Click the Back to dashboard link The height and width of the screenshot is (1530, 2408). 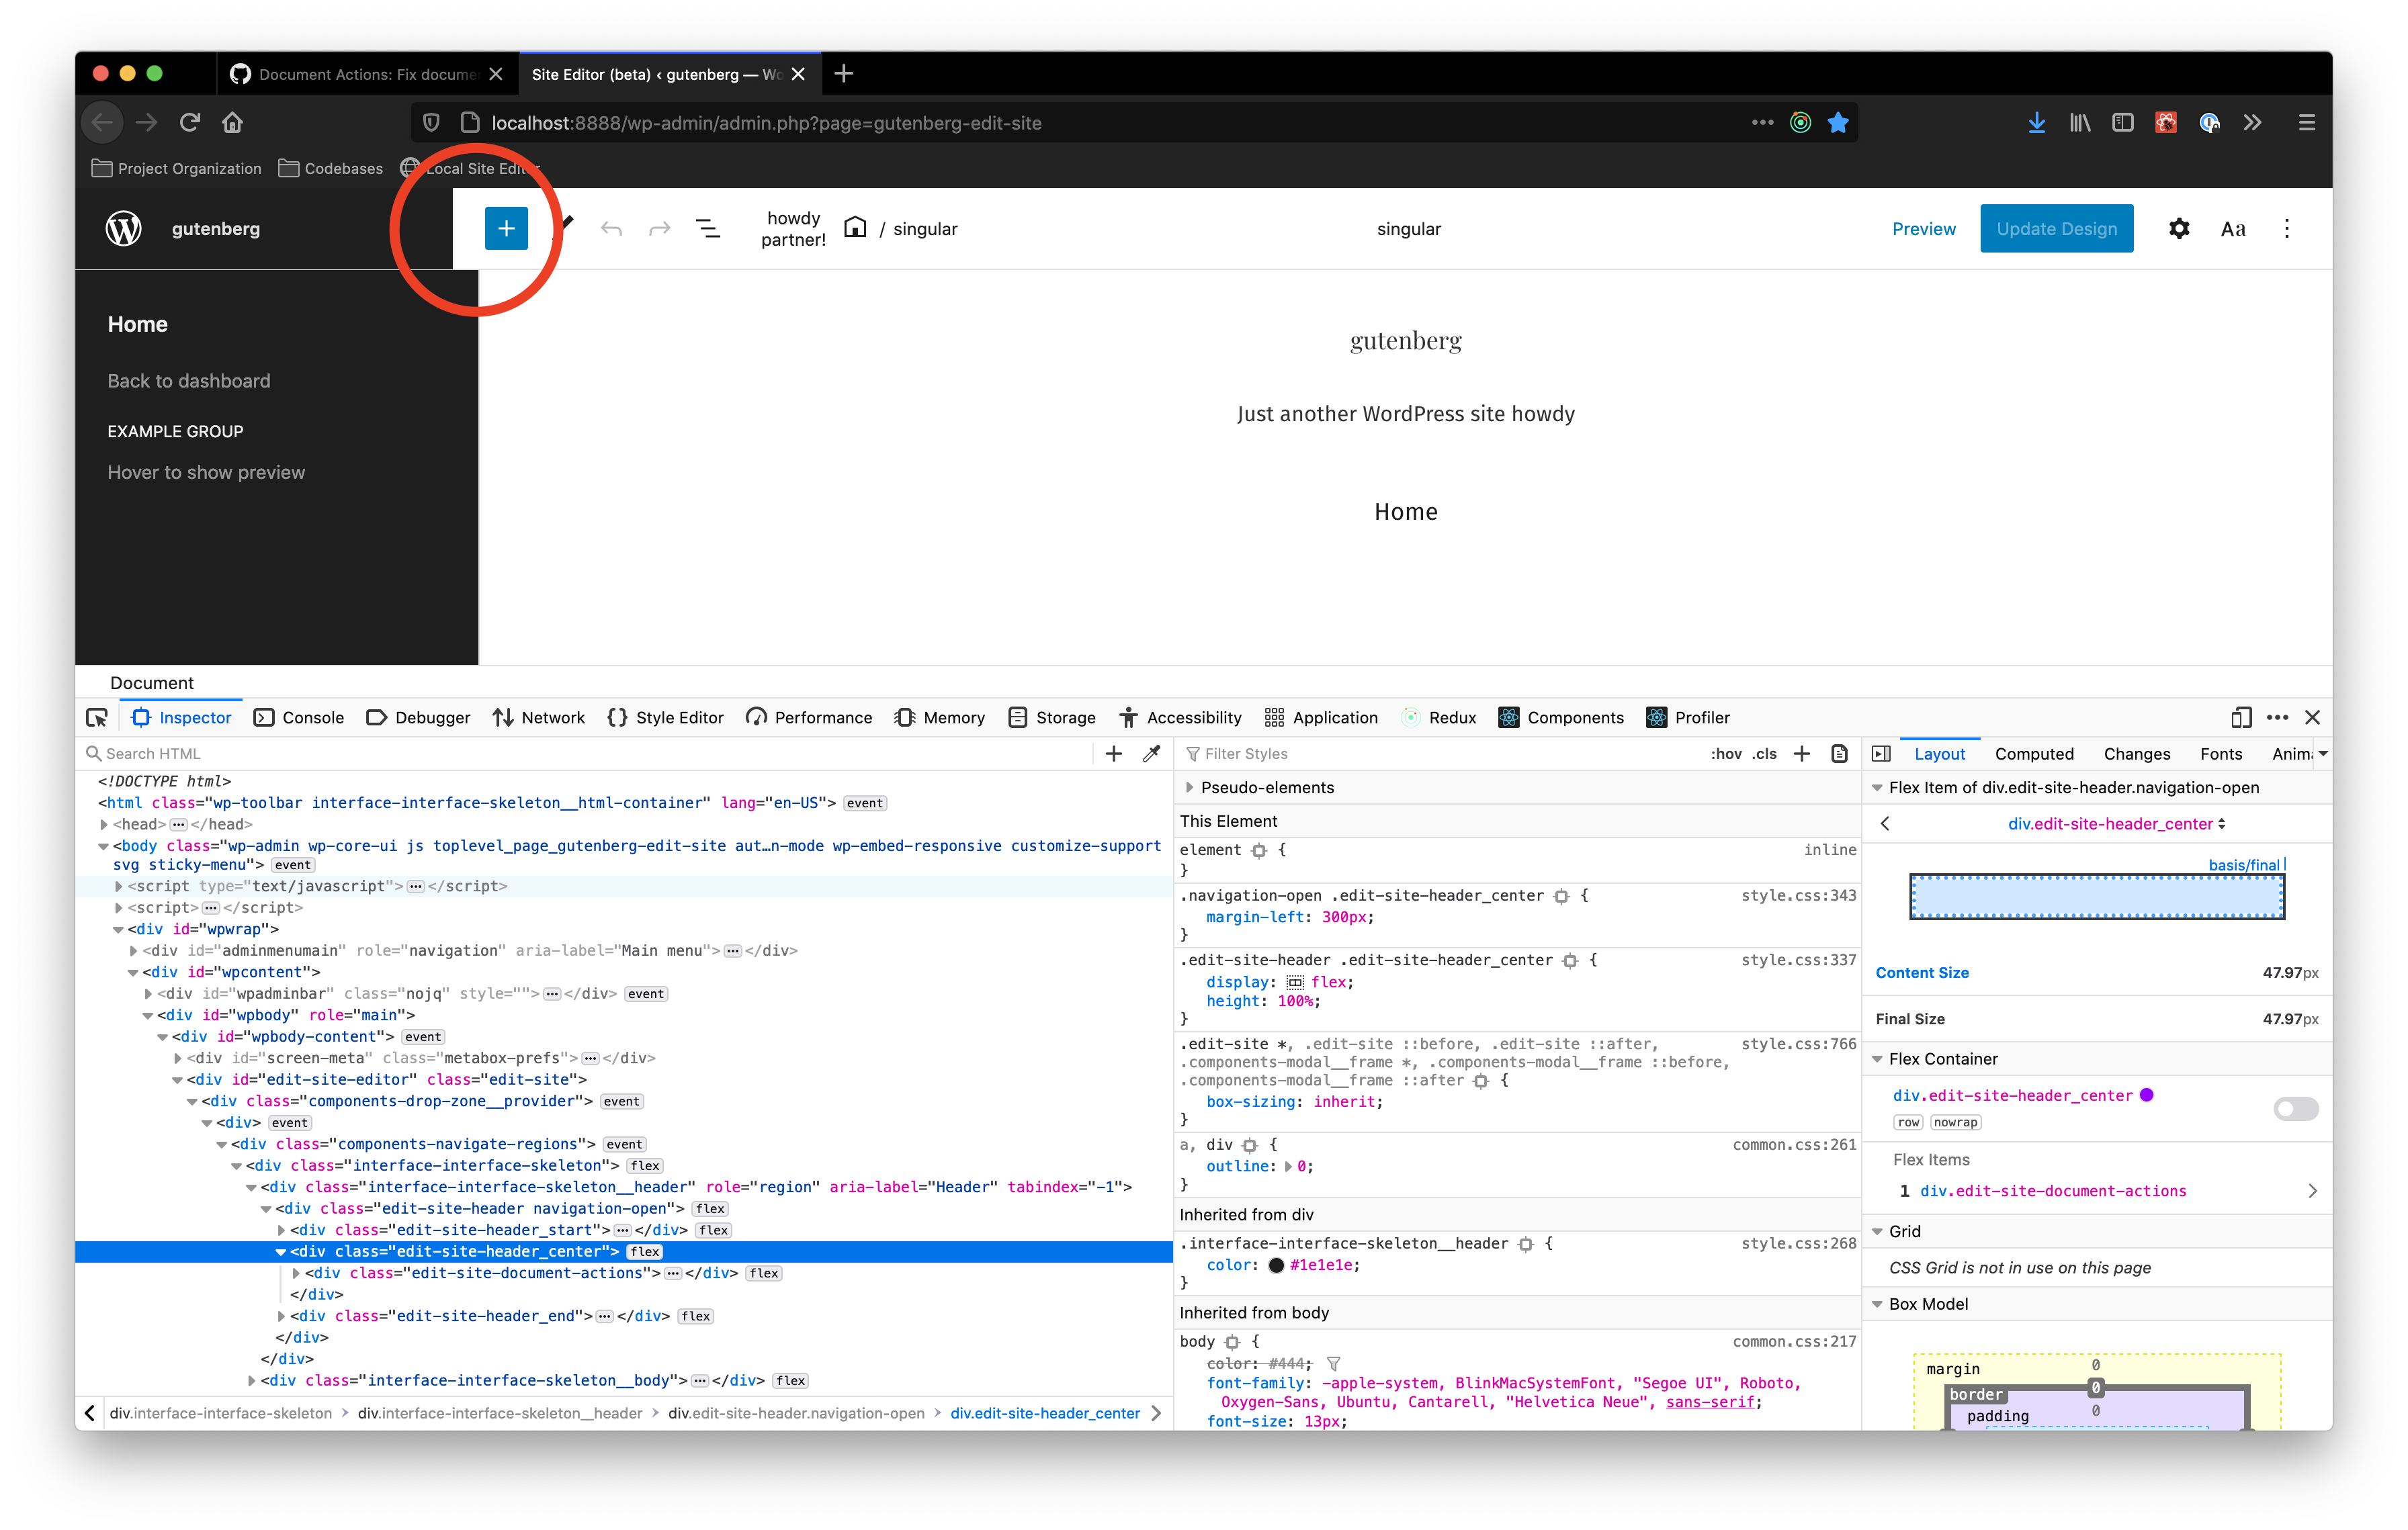click(x=189, y=381)
